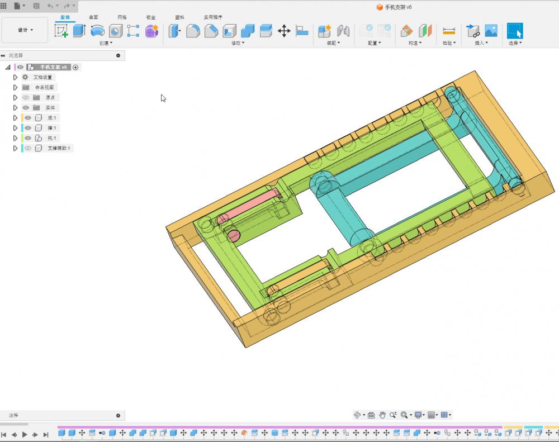
Task: Show the 支撑辅助:1 component
Action: point(28,148)
